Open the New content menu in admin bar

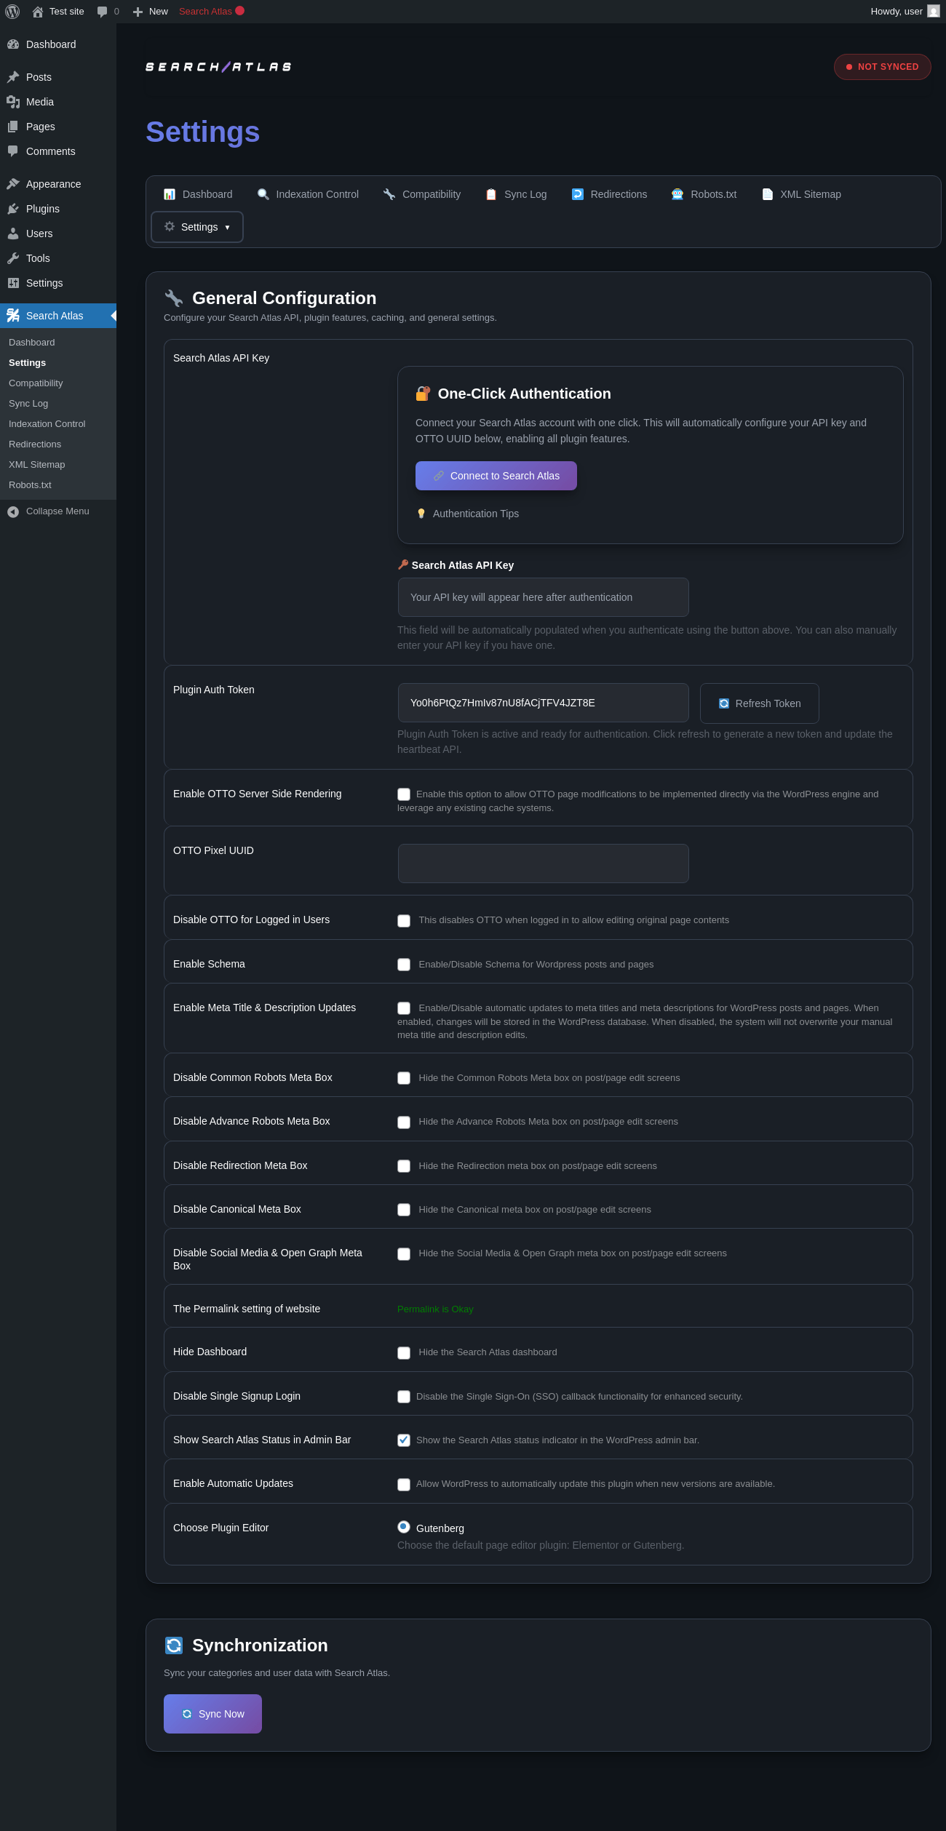pos(151,12)
